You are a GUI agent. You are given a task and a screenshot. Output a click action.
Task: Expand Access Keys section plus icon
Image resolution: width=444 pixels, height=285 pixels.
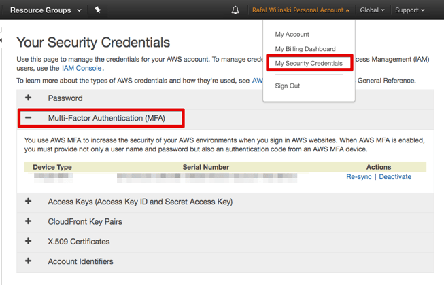pyautogui.click(x=28, y=202)
